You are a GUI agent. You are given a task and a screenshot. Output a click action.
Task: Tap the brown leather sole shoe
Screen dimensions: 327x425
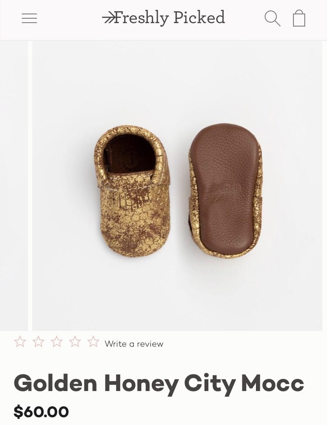(225, 191)
